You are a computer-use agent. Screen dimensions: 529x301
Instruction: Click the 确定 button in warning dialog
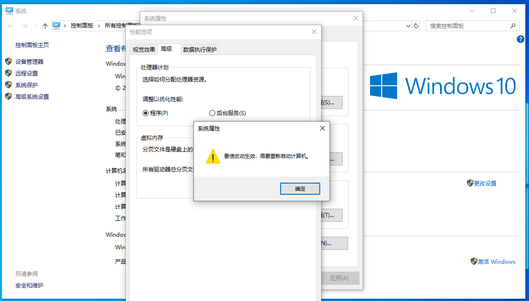(x=300, y=189)
